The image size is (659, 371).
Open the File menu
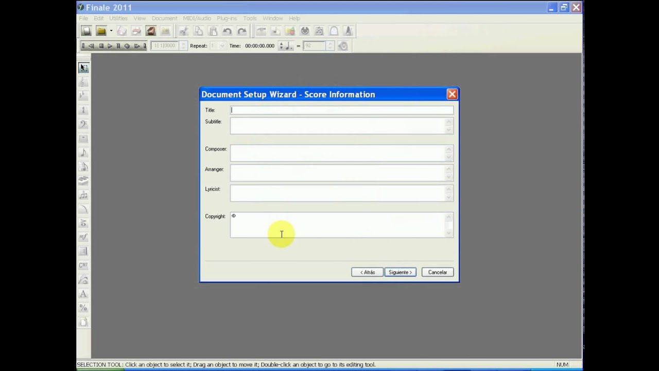coord(83,18)
